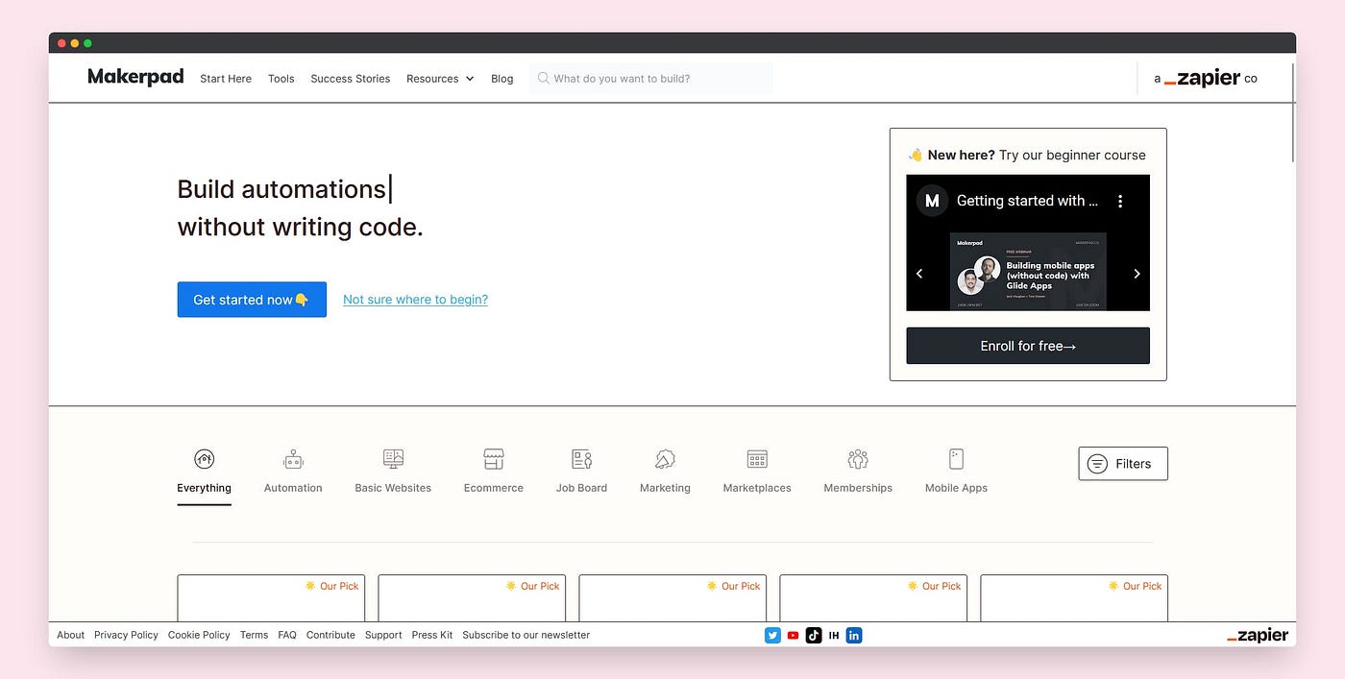Screen dimensions: 1345x679
Task: Open the Filters panel
Action: tap(1122, 463)
